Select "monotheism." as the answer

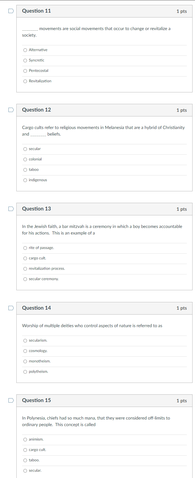click(x=25, y=361)
